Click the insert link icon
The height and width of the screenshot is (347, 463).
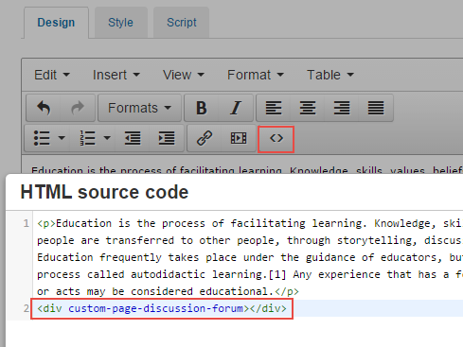pyautogui.click(x=205, y=138)
